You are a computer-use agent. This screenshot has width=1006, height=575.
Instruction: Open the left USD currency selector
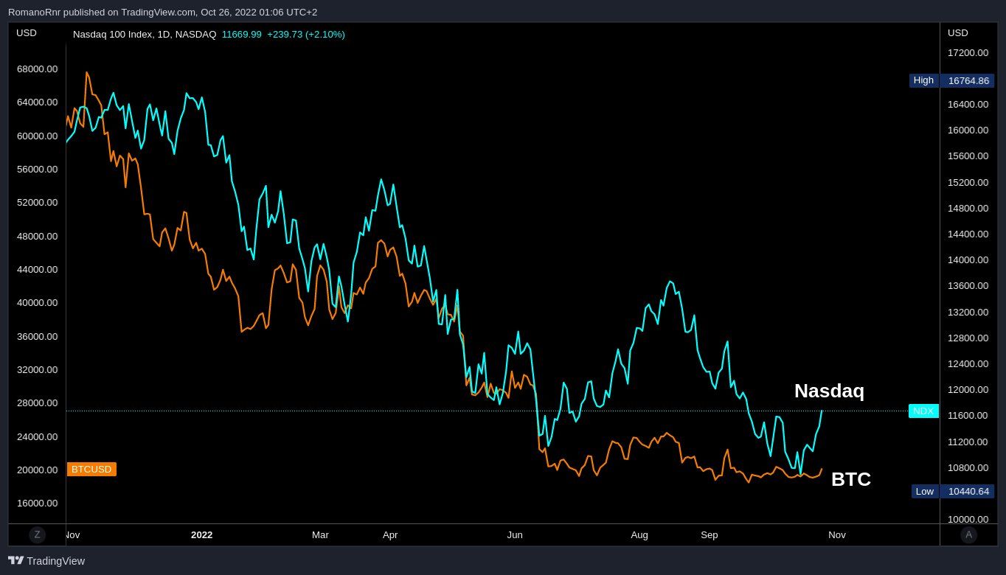click(x=27, y=33)
